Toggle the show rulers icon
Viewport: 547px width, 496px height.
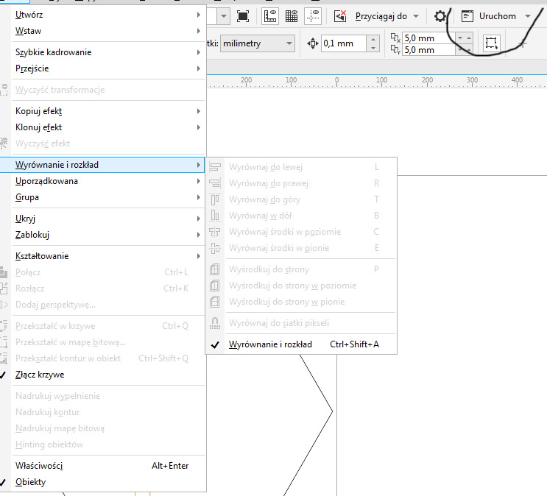(x=269, y=15)
